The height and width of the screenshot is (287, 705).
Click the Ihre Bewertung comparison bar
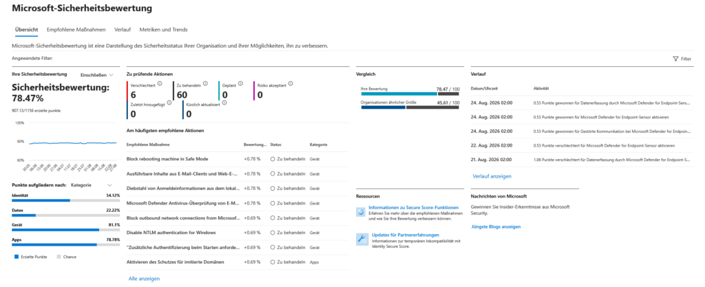(x=410, y=94)
